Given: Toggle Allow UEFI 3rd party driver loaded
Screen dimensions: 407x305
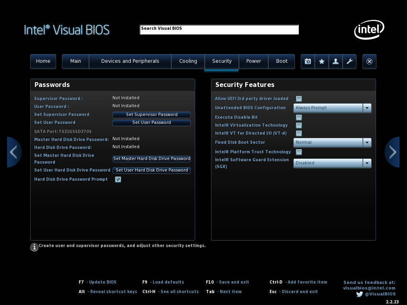Looking at the screenshot, I should pos(299,99).
